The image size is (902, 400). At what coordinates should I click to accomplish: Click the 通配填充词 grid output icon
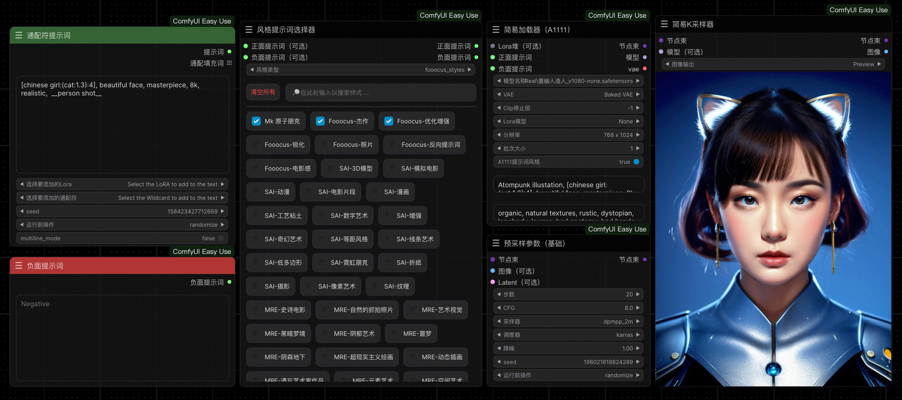[x=229, y=63]
